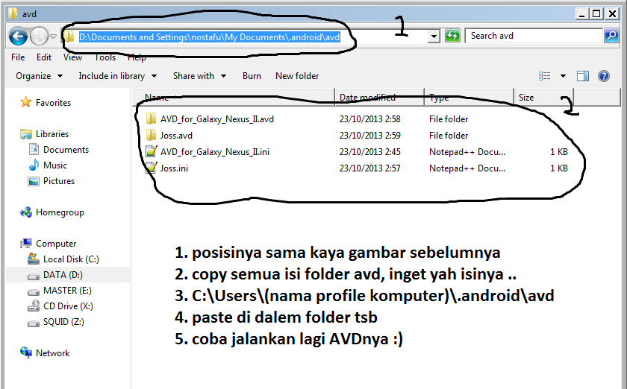
Task: Click the Burn button
Action: tap(252, 76)
